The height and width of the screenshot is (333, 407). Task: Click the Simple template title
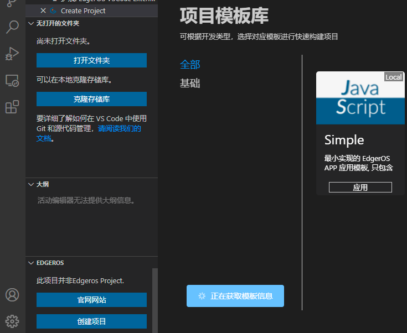click(344, 140)
